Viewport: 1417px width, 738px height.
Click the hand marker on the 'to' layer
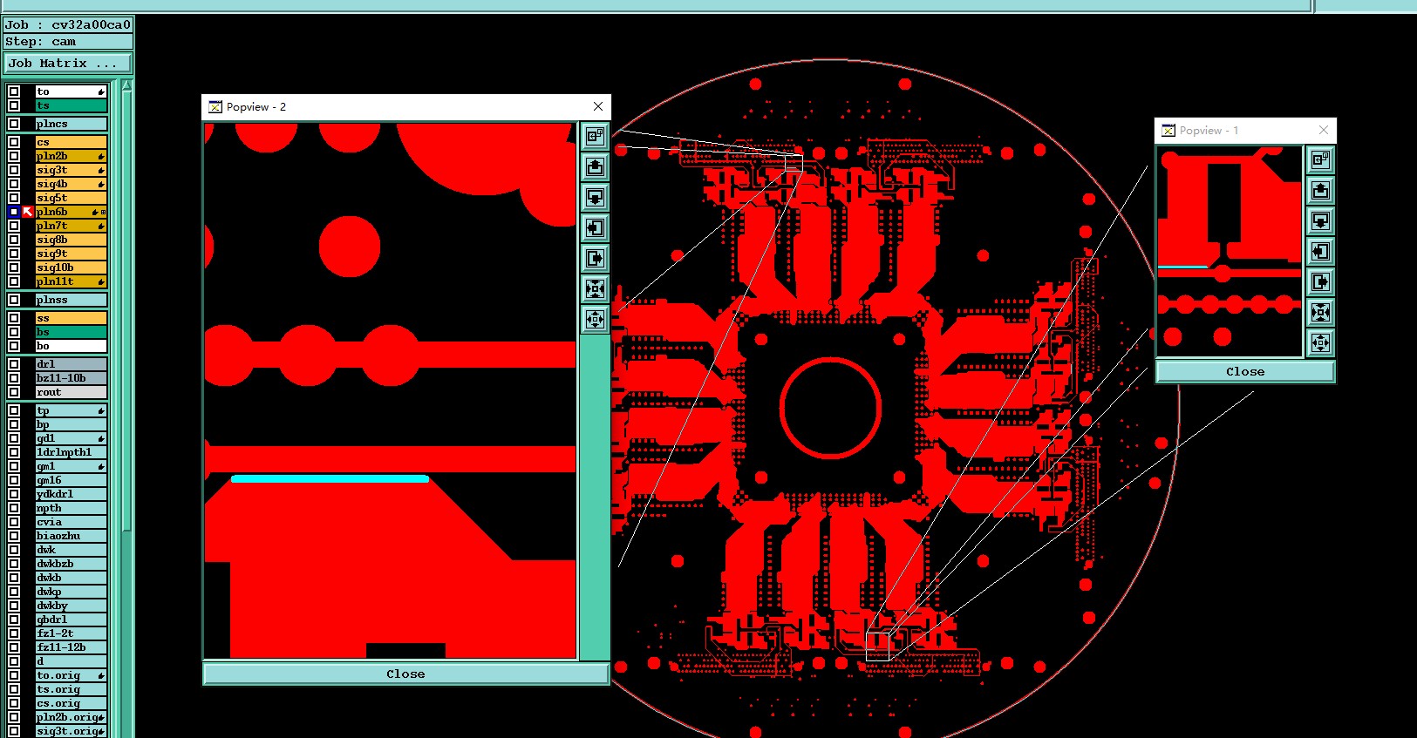click(x=101, y=91)
